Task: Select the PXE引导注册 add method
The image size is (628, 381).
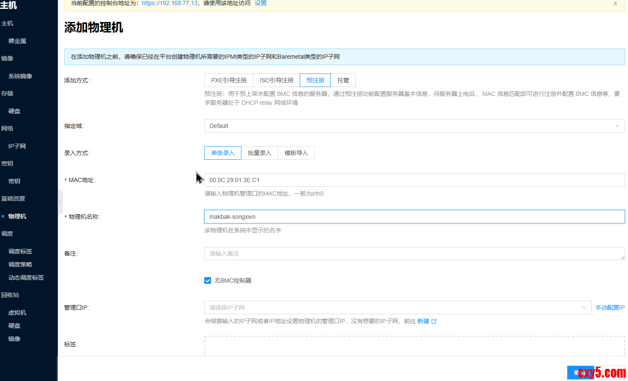Action: point(229,80)
